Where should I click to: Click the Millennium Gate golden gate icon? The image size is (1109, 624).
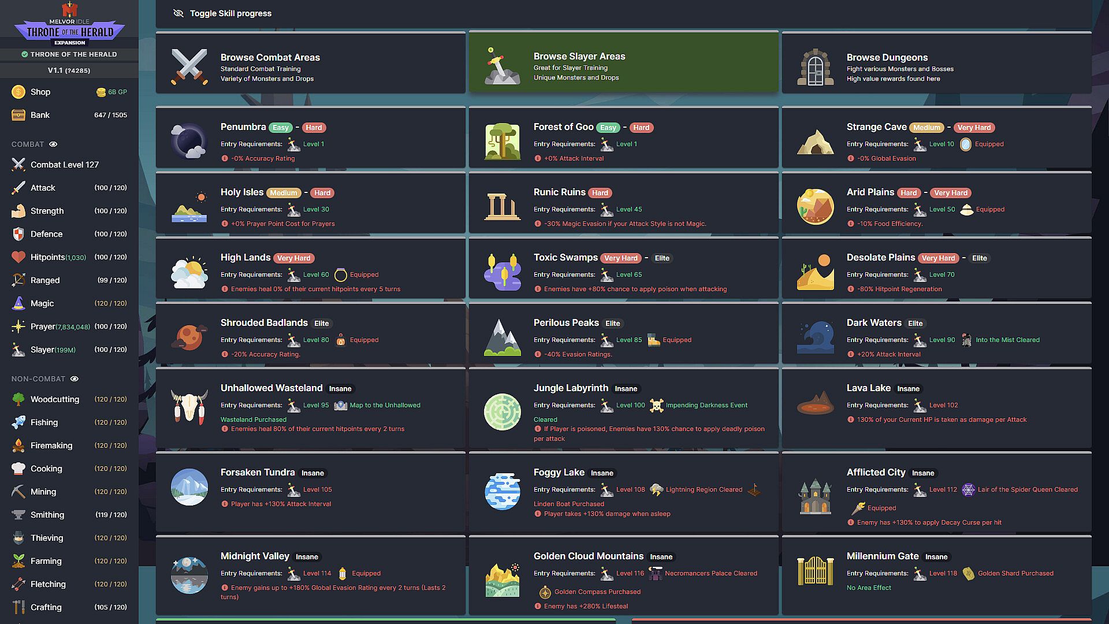[815, 571]
